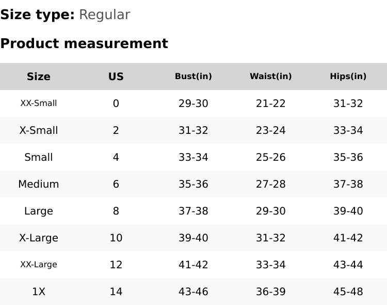The width and height of the screenshot is (387, 305).
Task: Click the Product measurement heading
Action: tap(84, 43)
